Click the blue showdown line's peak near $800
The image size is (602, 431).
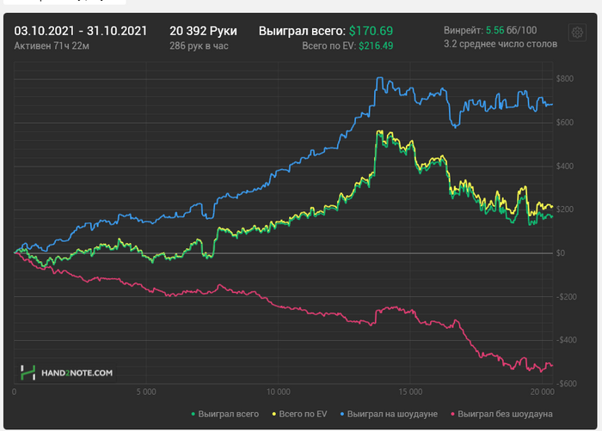pos(380,78)
